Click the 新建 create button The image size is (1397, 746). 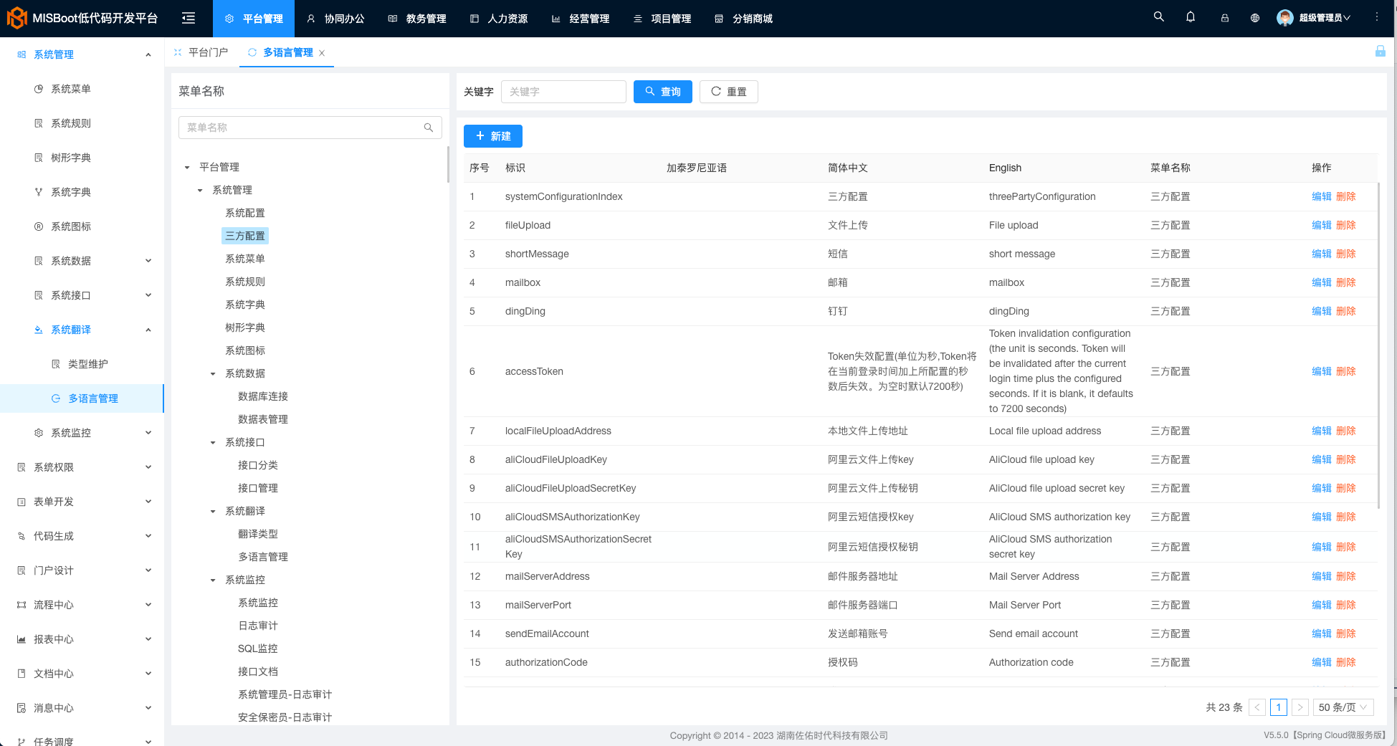pos(492,136)
